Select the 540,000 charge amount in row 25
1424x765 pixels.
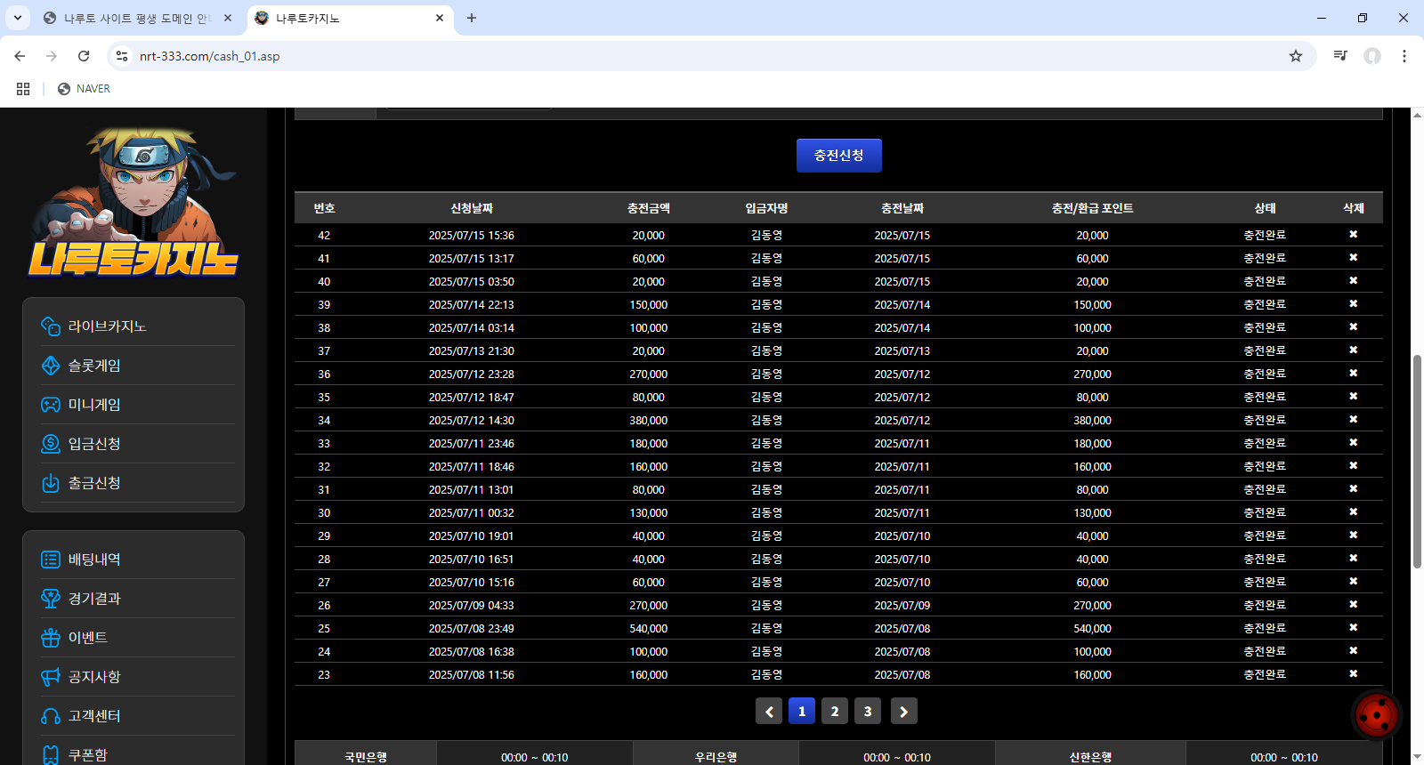tap(649, 629)
